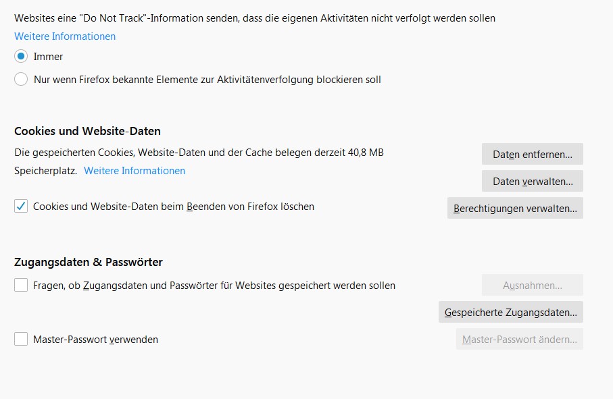The height and width of the screenshot is (399, 613).
Task: Enable the 'Fragen, ob Zugangsdaten gespeichert werden' checkbox
Action: coord(21,285)
